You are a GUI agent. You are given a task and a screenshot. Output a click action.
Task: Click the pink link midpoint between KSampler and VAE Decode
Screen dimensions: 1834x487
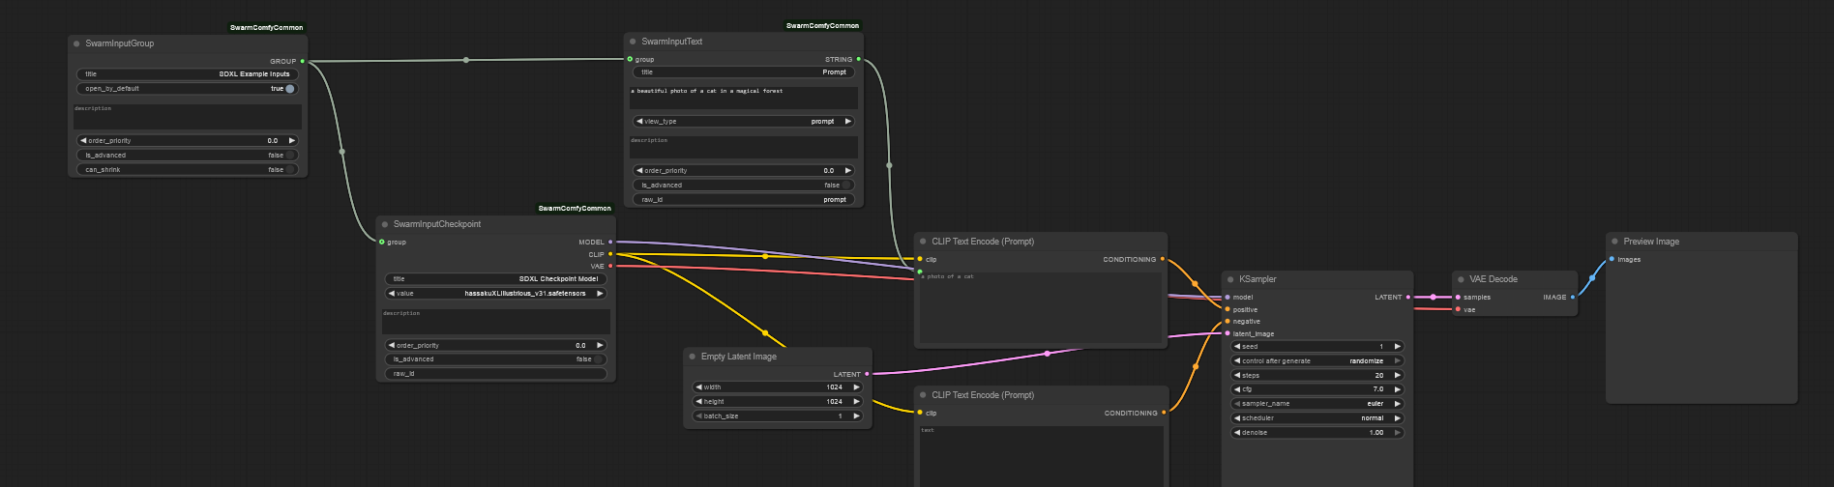(1434, 298)
